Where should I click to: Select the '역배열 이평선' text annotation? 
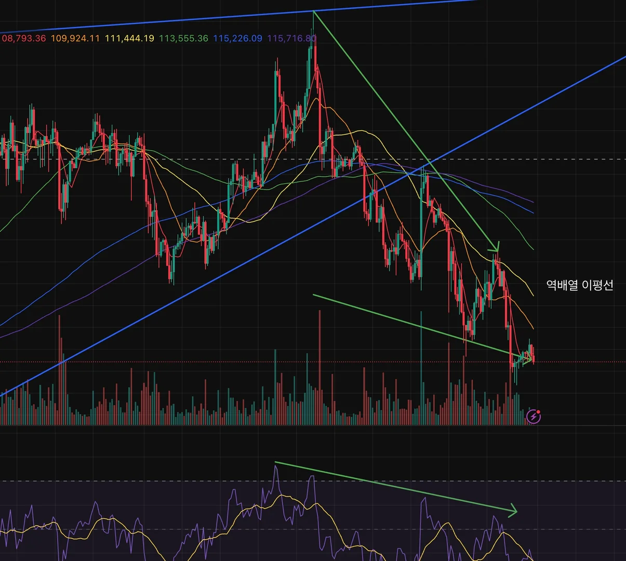coord(580,285)
